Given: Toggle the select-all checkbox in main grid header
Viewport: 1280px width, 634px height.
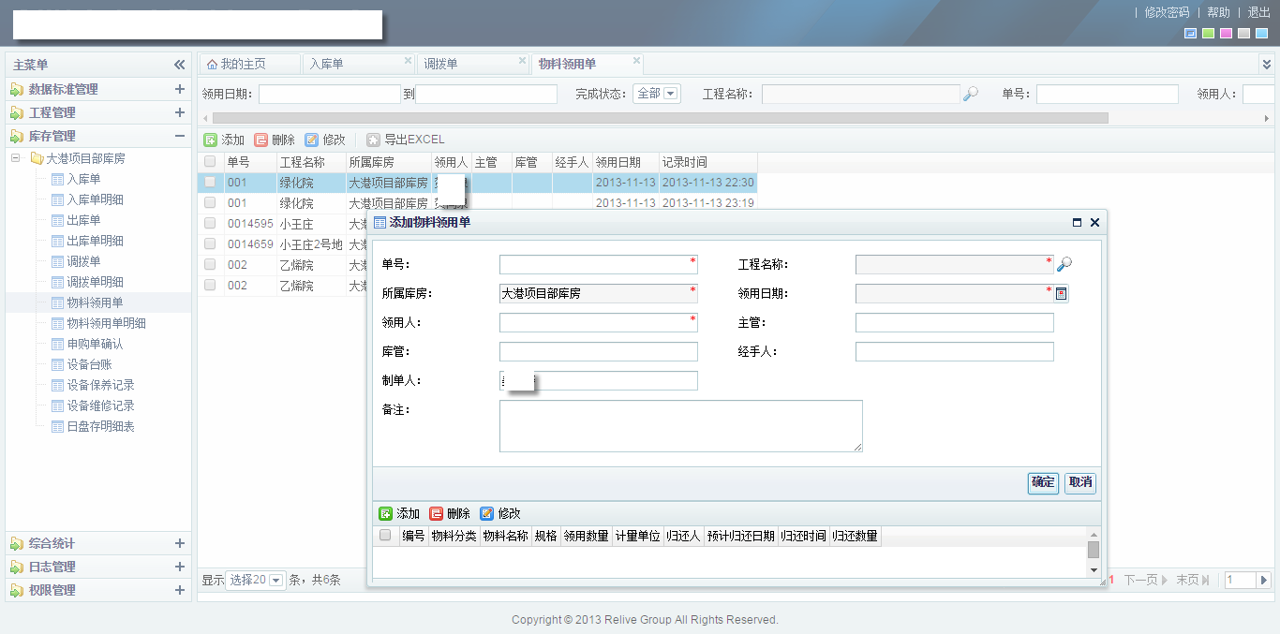Looking at the screenshot, I should [x=210, y=161].
